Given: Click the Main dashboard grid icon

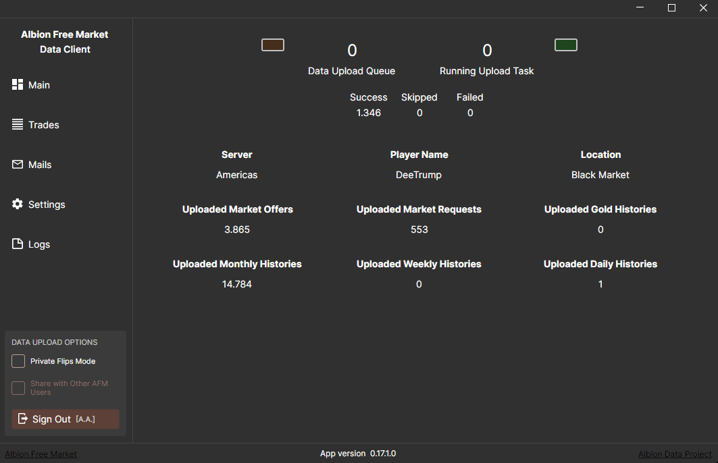Looking at the screenshot, I should tap(18, 84).
